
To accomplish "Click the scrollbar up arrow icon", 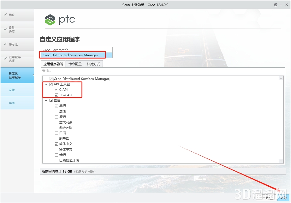I will [281, 78].
